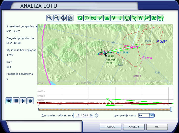Toggle weather stations W icon
Viewport: 179px width, 133px height.
click(x=140, y=18)
